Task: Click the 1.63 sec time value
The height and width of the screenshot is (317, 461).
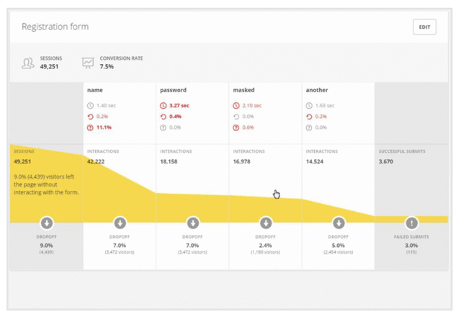Action: coord(325,106)
